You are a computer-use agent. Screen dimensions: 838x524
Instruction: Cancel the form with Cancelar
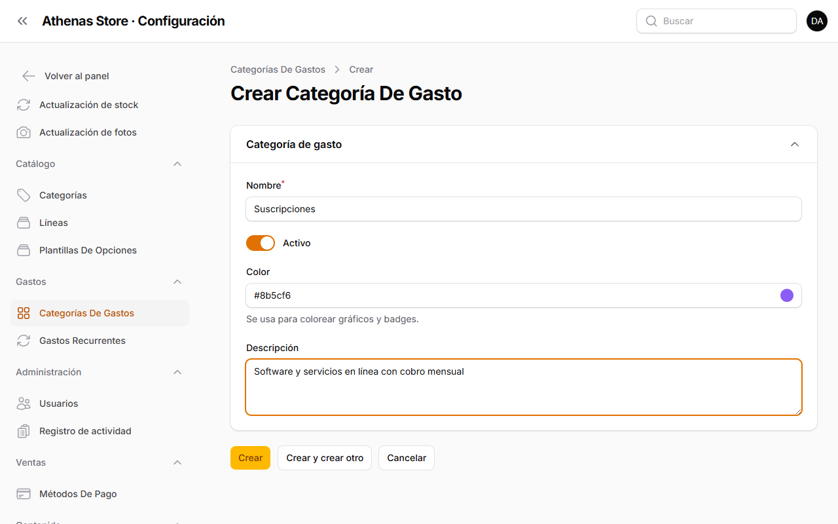coord(407,458)
